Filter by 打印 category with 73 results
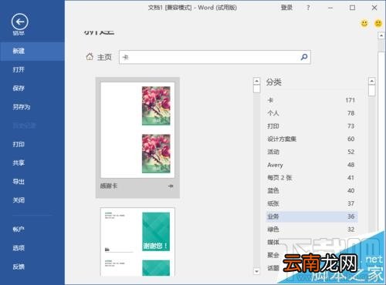This screenshot has height=285, width=386. [x=311, y=126]
